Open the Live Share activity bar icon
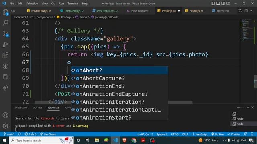The image size is (257, 144). click(5, 88)
